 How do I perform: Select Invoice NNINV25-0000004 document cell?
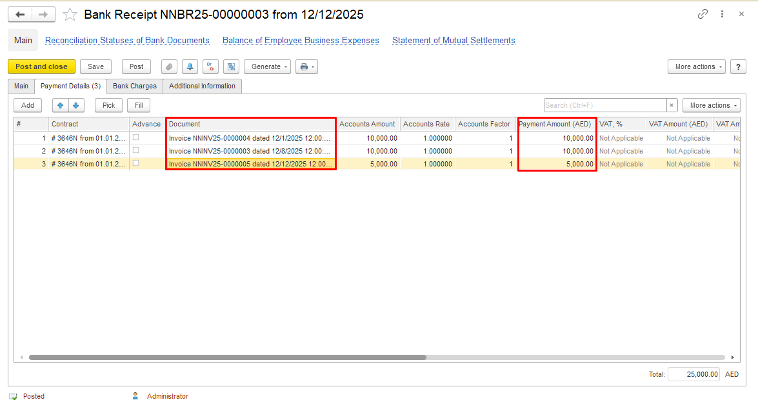pyautogui.click(x=250, y=138)
